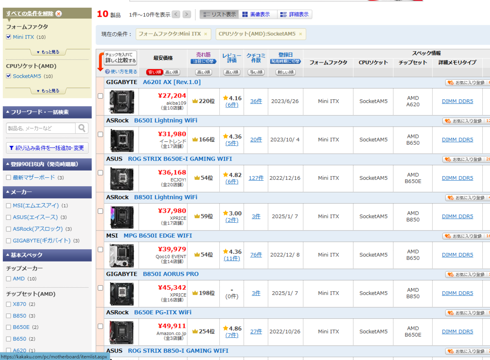The image size is (490, 360).
Task: Switch to 詳細表示 view
Action: [x=294, y=14]
